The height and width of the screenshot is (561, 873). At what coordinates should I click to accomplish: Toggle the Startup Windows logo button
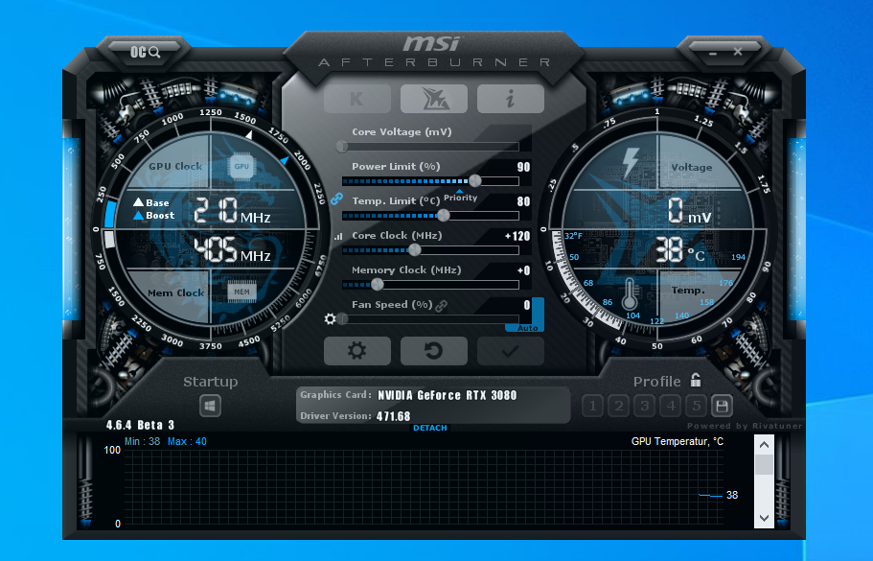coord(211,406)
